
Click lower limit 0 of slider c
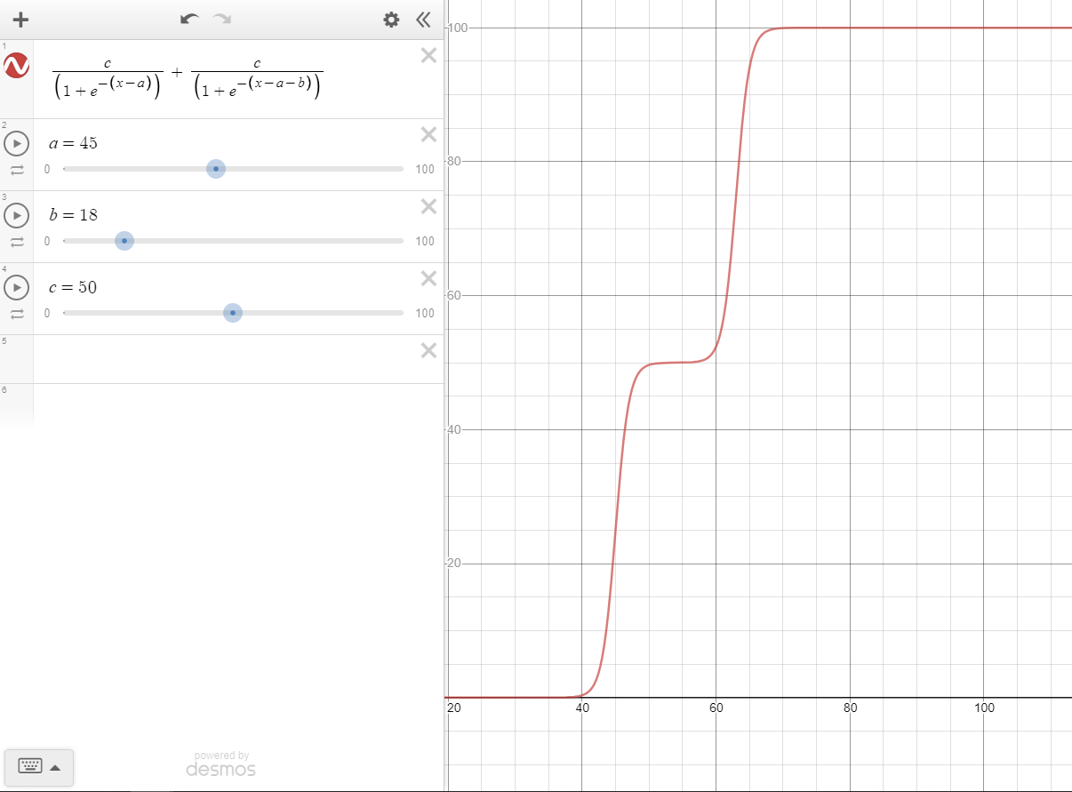47,313
